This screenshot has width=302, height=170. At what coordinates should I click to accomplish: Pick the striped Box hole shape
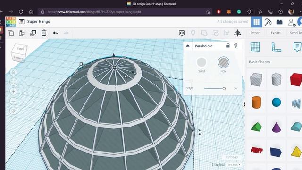256,79
